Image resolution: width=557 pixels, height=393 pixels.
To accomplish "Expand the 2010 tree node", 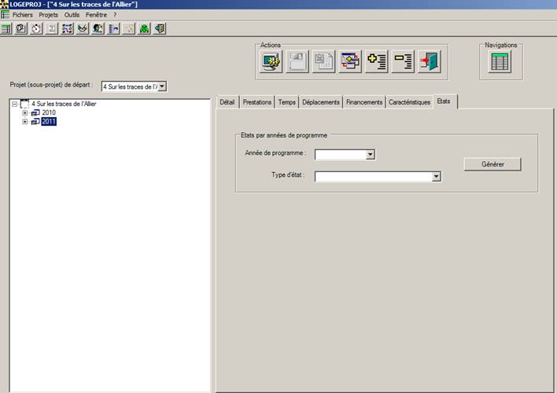I will click(x=25, y=112).
